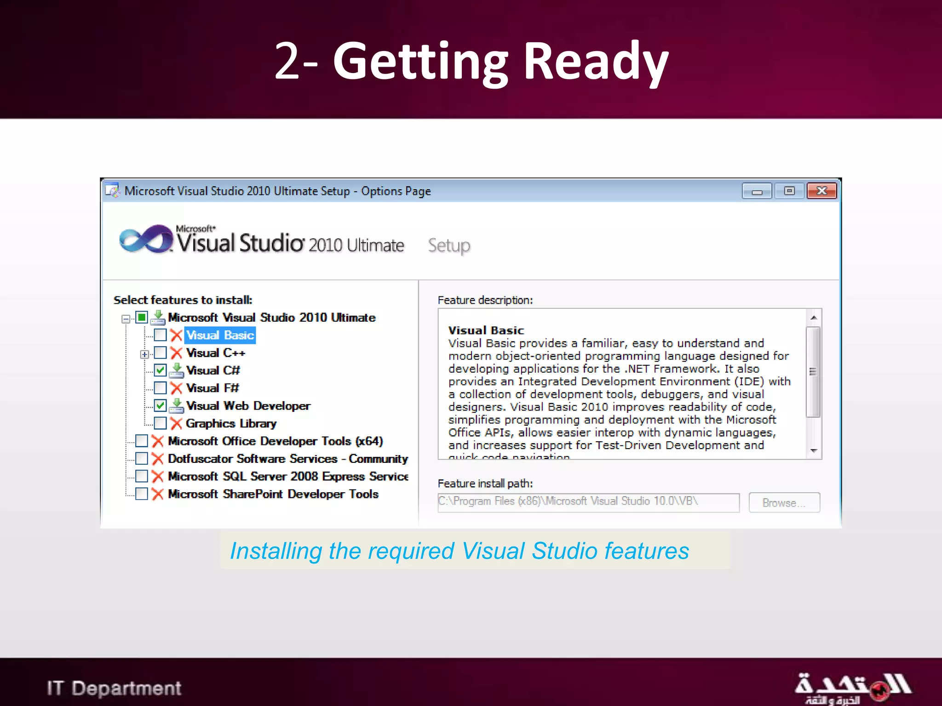This screenshot has height=706, width=942.
Task: Click the install icon next to Visual C#
Action: 176,370
